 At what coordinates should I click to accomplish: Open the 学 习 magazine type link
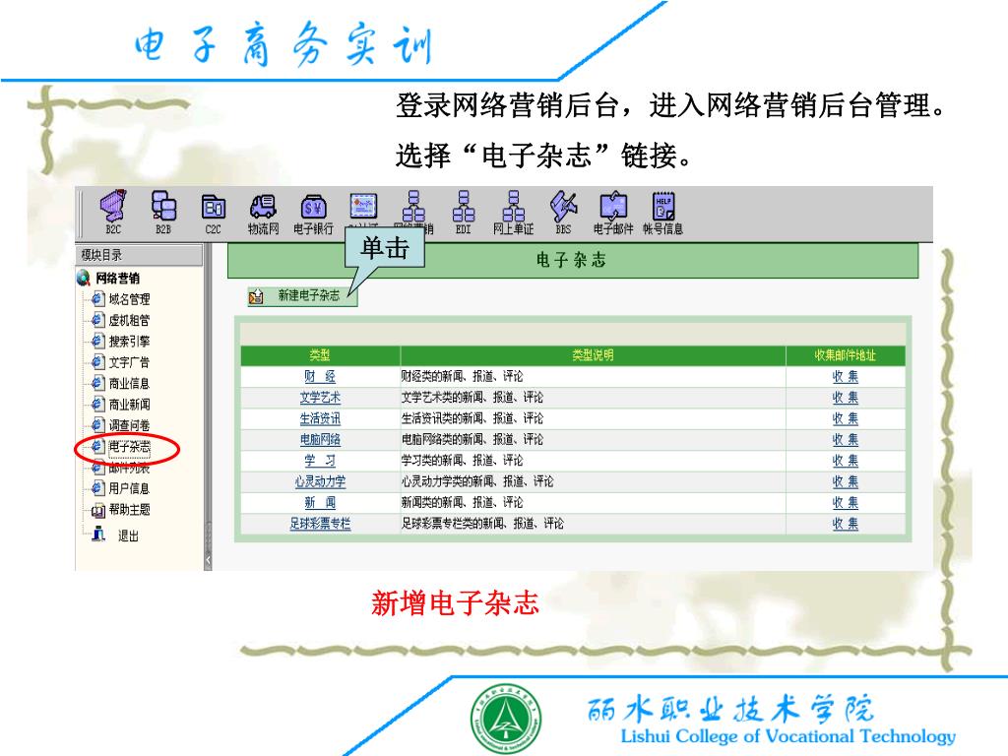pos(320,461)
